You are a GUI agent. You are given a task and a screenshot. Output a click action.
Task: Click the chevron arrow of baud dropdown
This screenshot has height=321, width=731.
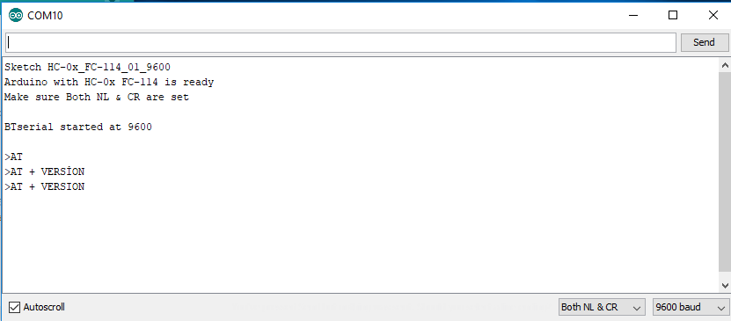pyautogui.click(x=720, y=308)
